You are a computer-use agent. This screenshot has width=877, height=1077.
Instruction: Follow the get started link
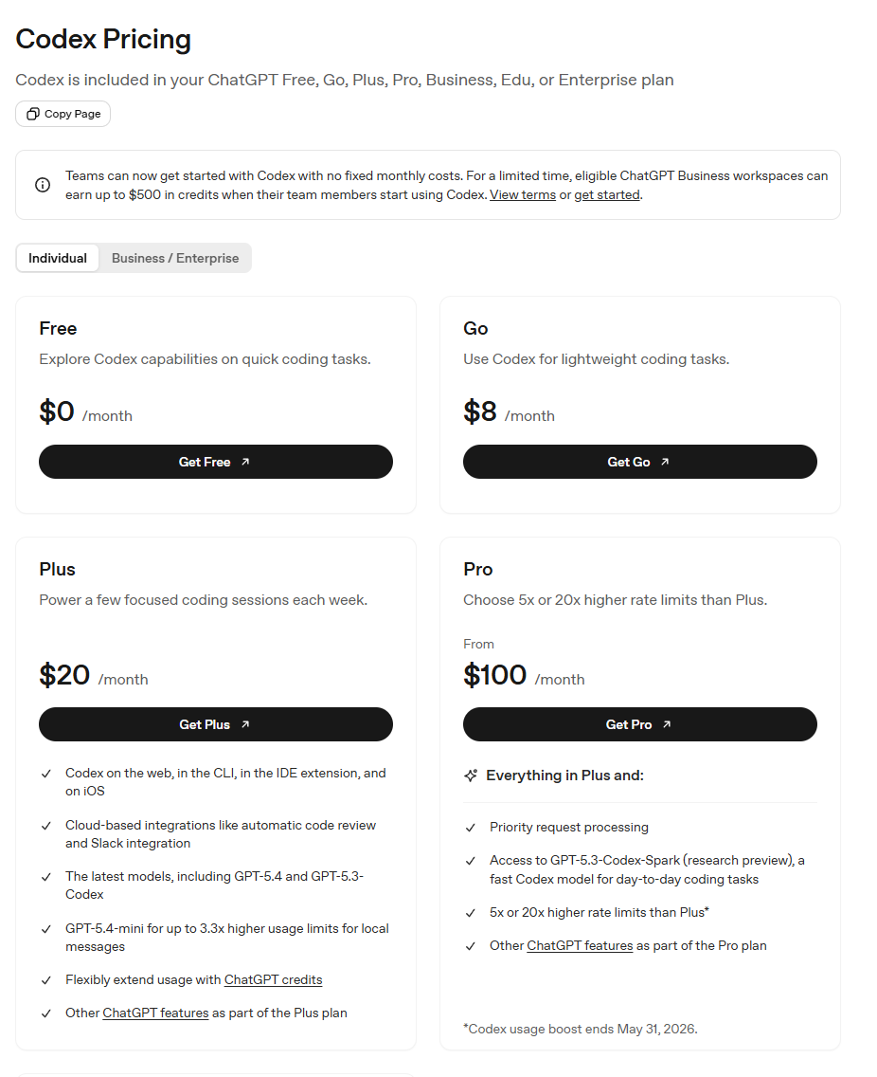pyautogui.click(x=607, y=194)
